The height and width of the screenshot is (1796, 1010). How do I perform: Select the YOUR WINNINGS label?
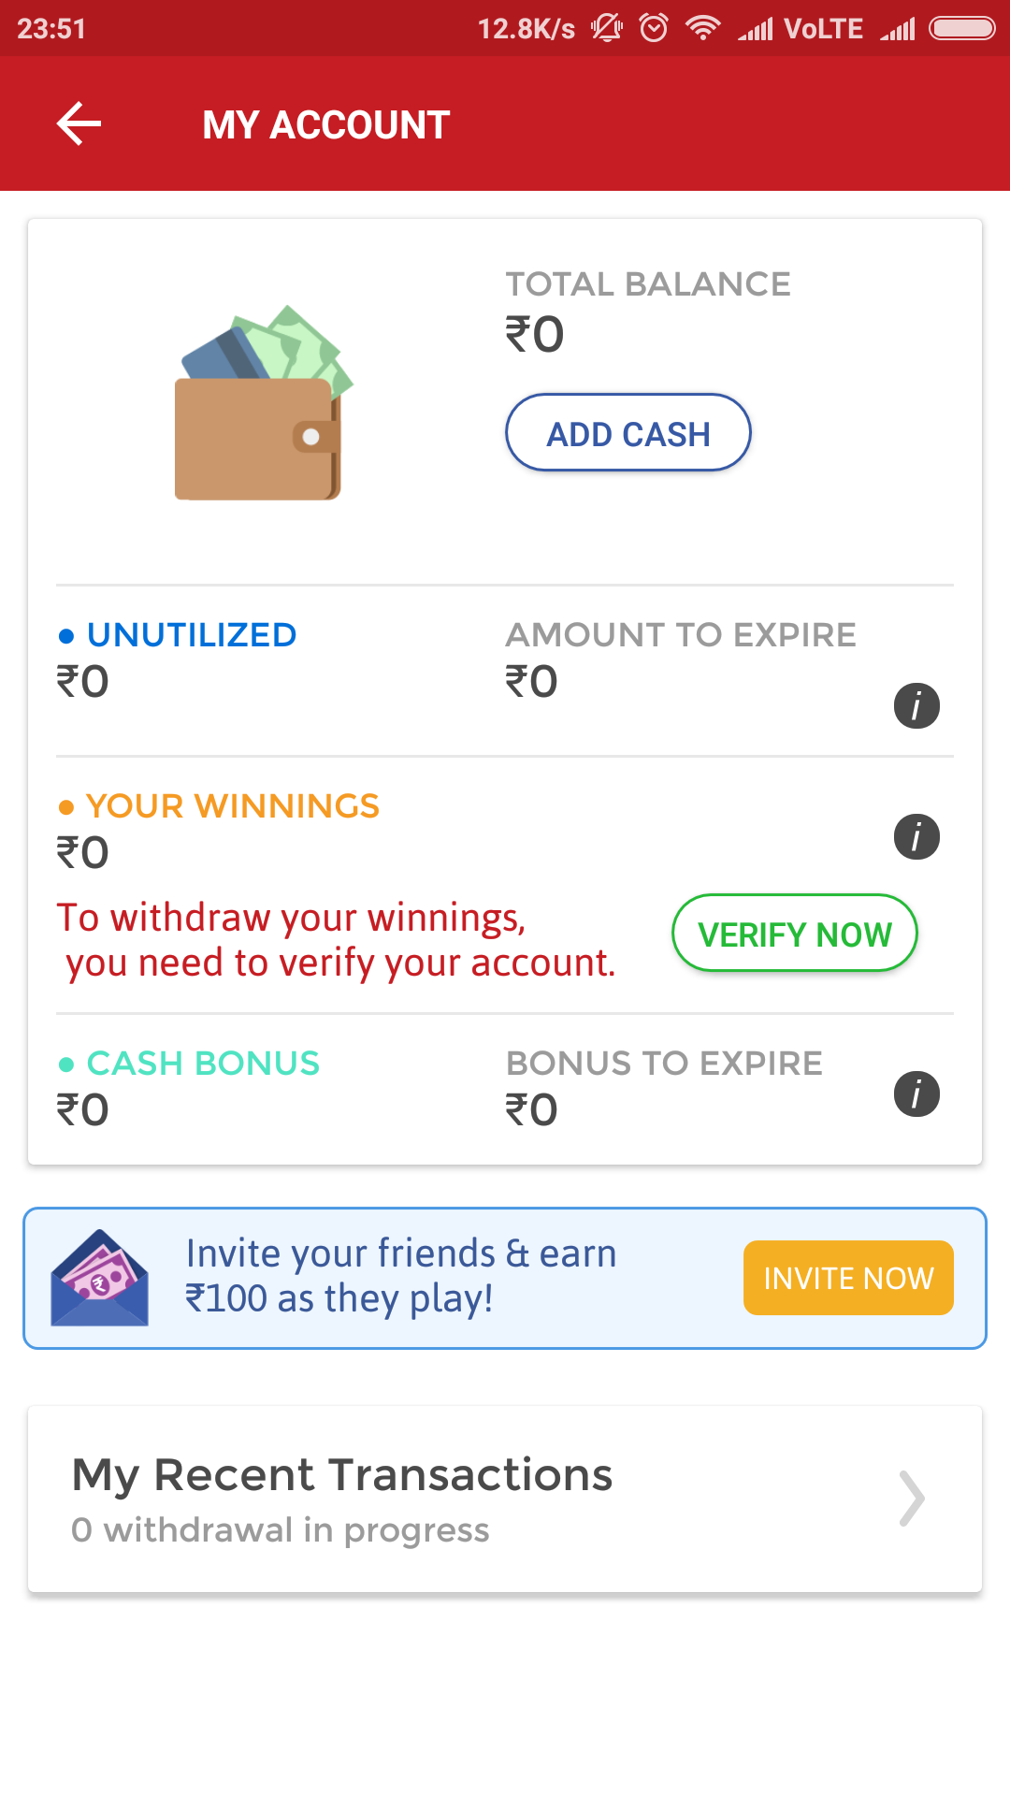[232, 806]
